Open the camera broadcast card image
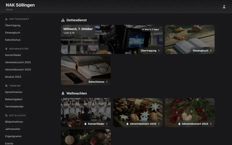Viewport: 232px width, 145px height. pos(112,39)
